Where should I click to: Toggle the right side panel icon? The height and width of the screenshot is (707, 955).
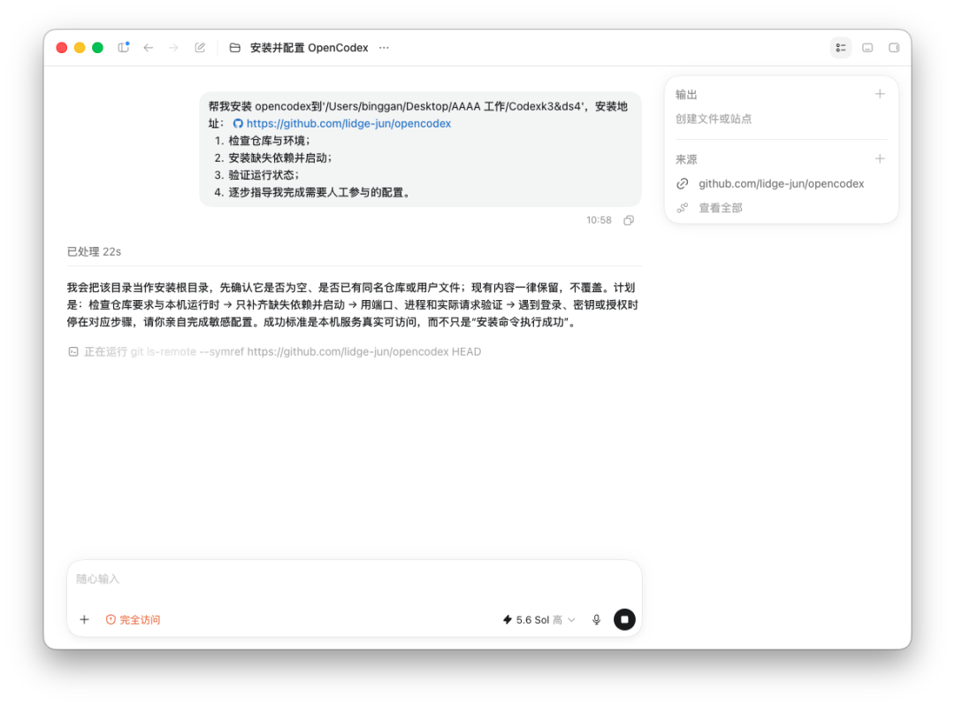pyautogui.click(x=893, y=48)
